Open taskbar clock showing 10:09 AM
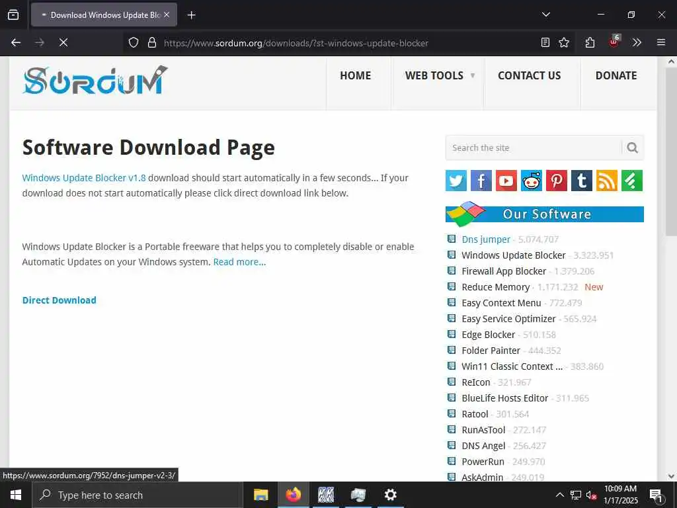The height and width of the screenshot is (508, 677). (x=620, y=495)
